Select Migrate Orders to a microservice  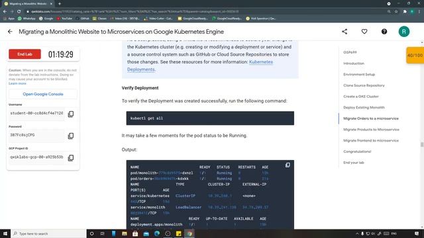[371, 118]
